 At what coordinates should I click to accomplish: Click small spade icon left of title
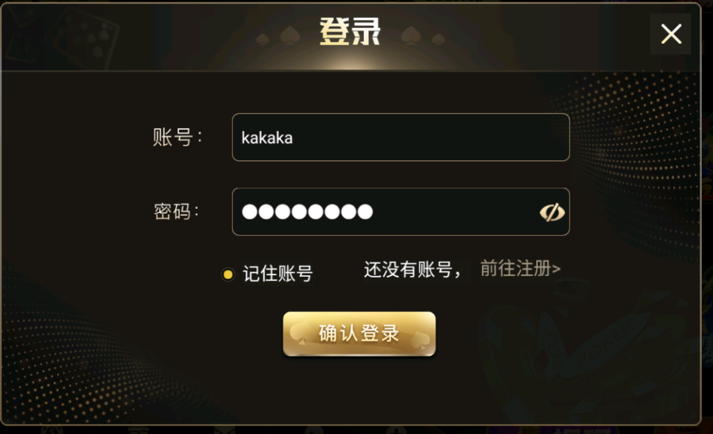pos(262,39)
